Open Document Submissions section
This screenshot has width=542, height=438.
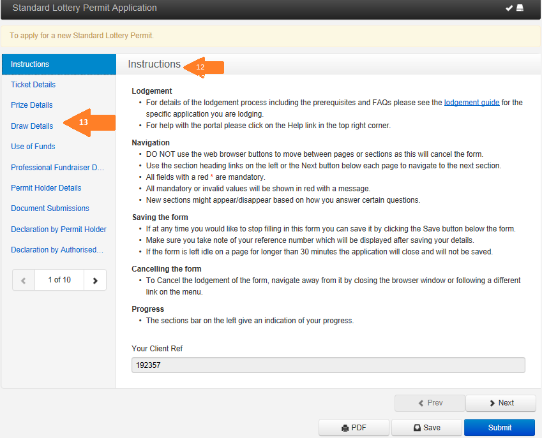[x=50, y=208]
